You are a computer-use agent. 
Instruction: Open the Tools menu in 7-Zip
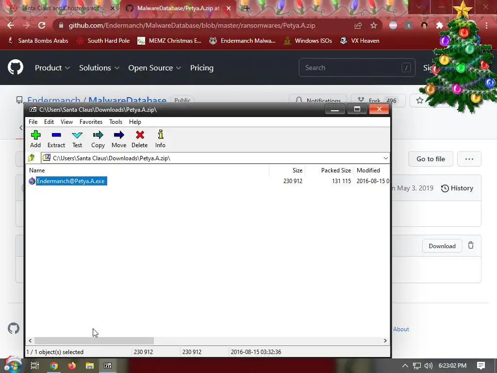(x=116, y=122)
